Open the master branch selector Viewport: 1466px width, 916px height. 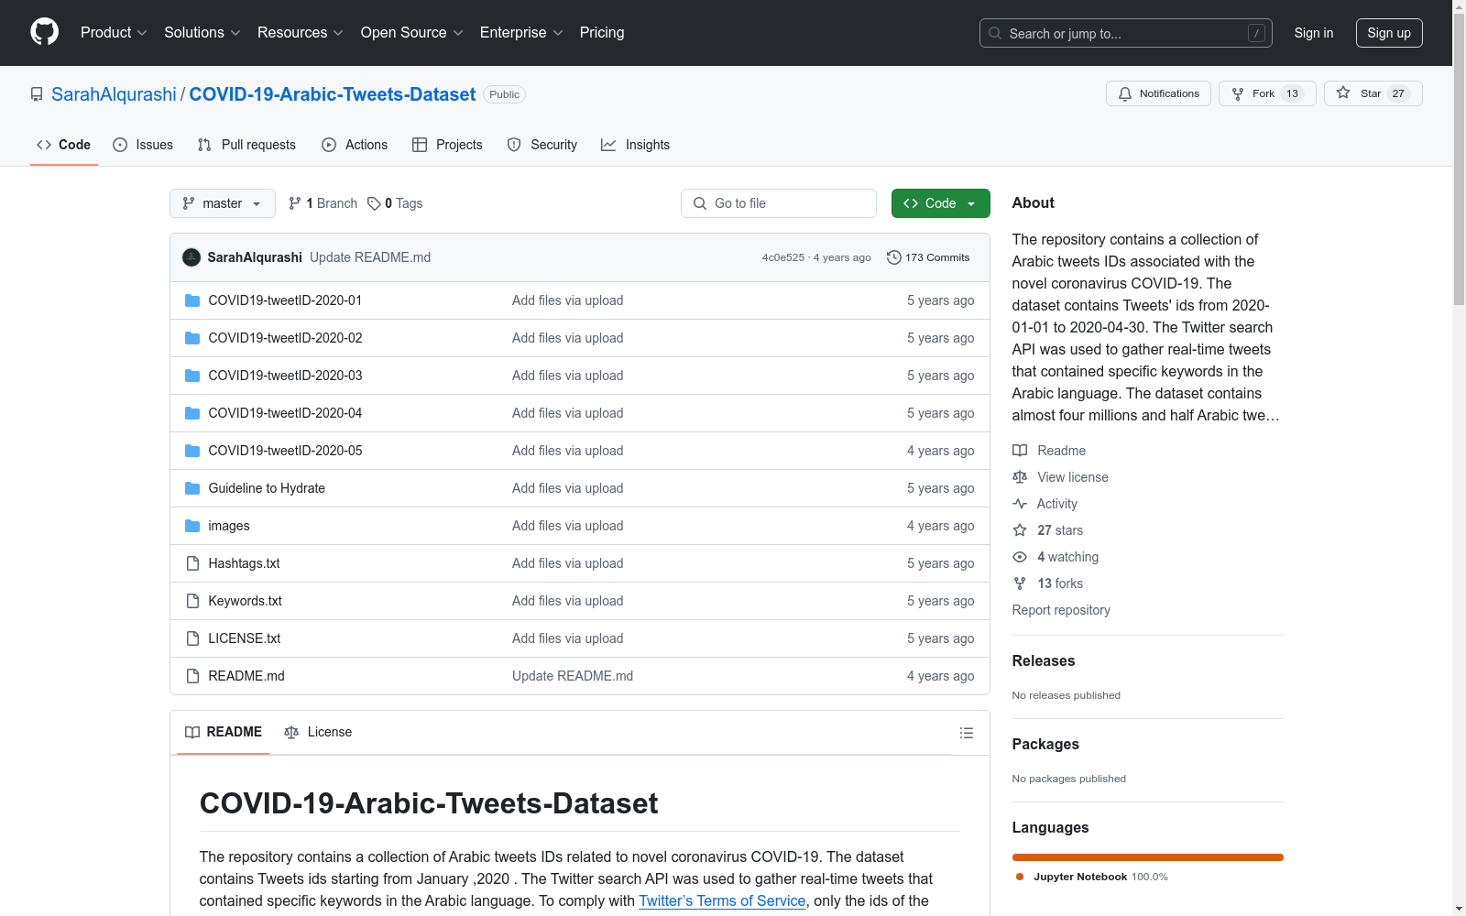point(223,203)
